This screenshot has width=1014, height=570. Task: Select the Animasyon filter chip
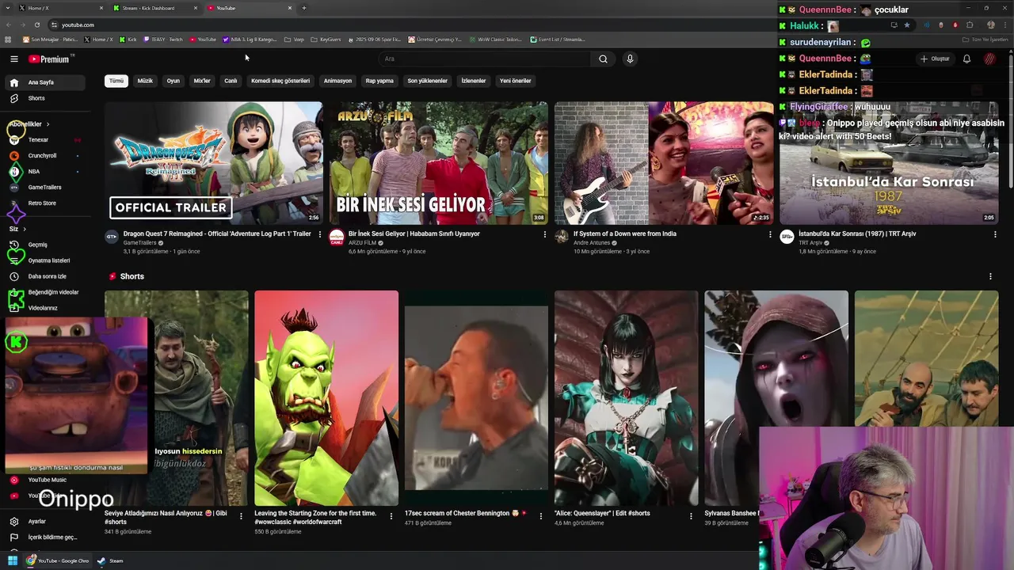(337, 81)
